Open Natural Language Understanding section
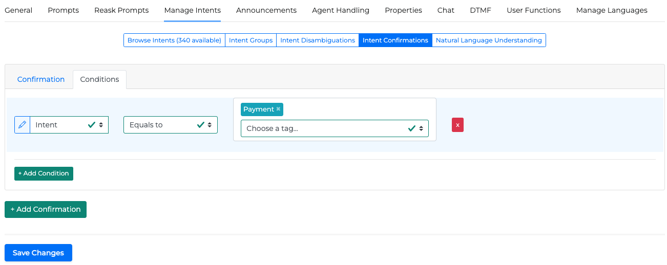667x265 pixels. point(489,40)
